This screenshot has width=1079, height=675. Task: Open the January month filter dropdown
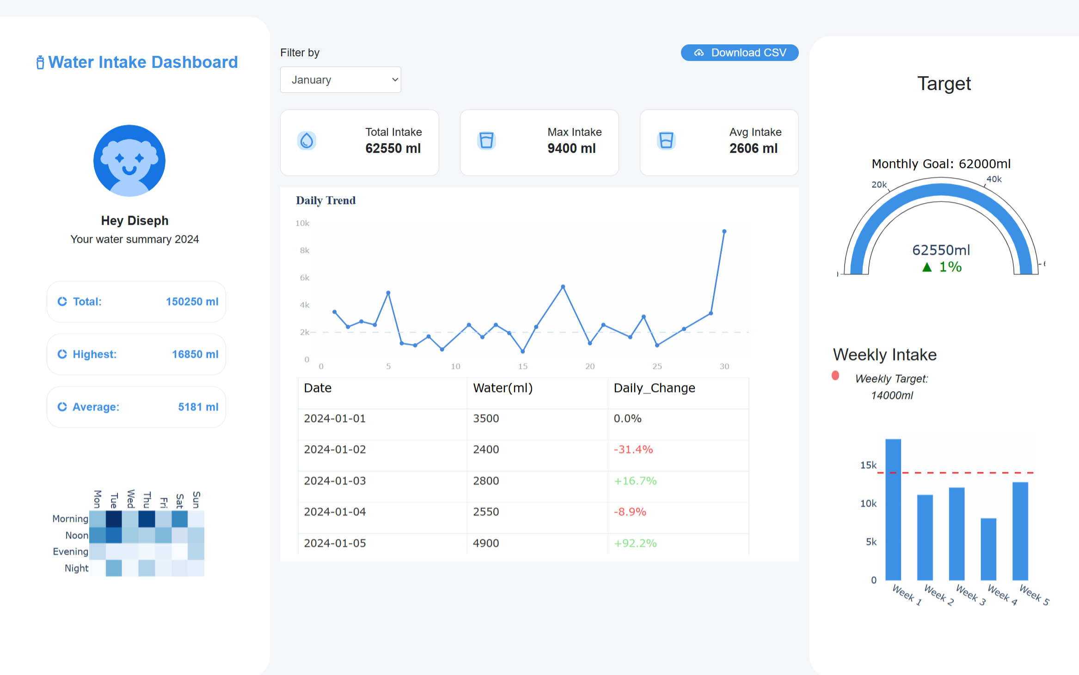(340, 80)
